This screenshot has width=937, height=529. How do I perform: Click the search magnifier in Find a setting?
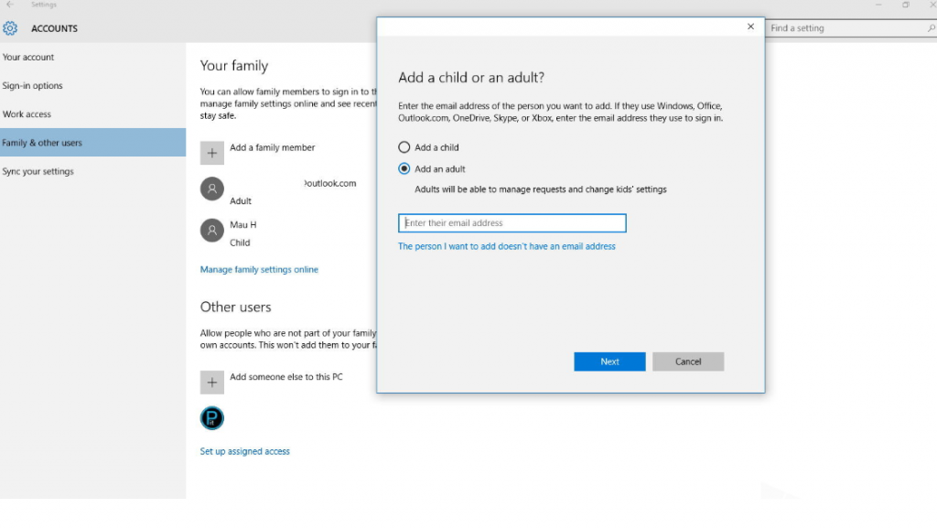[x=932, y=28]
